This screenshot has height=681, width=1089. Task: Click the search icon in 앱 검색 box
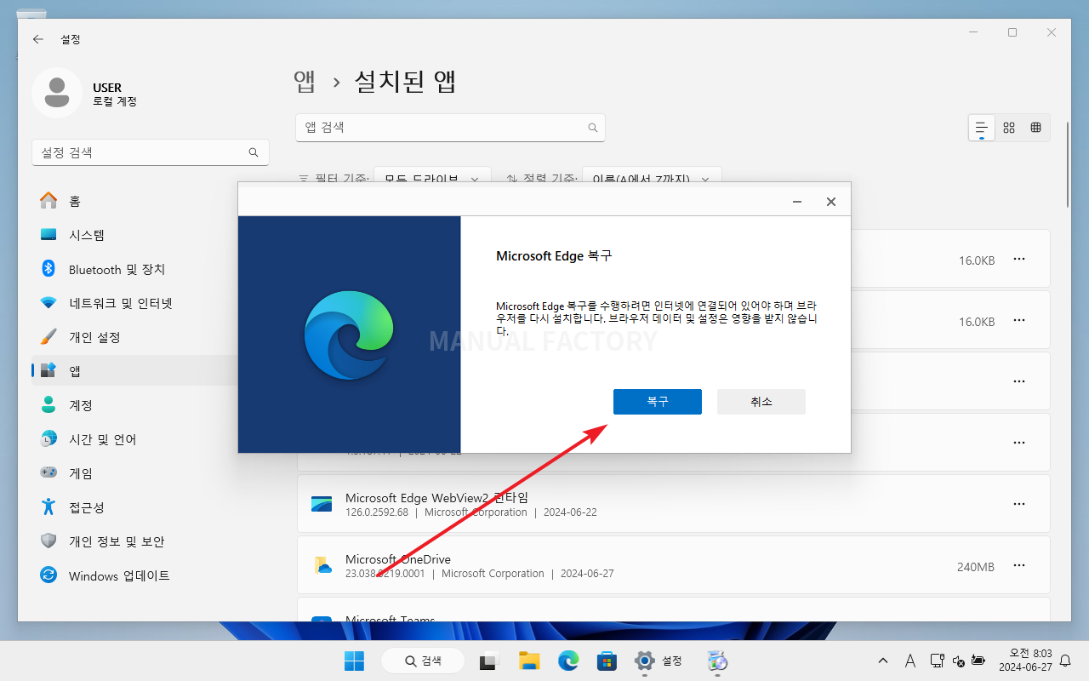(593, 128)
